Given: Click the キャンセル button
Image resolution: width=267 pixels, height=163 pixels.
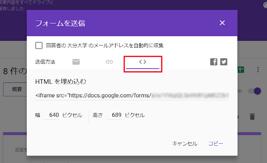Looking at the screenshot, I should (x=185, y=144).
